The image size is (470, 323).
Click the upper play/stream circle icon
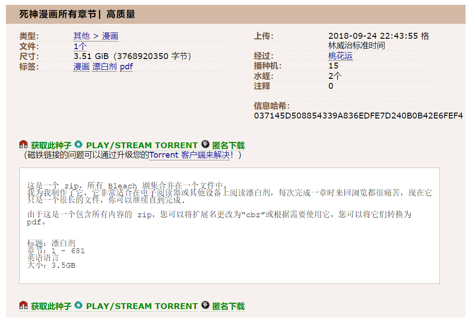pos(78,144)
